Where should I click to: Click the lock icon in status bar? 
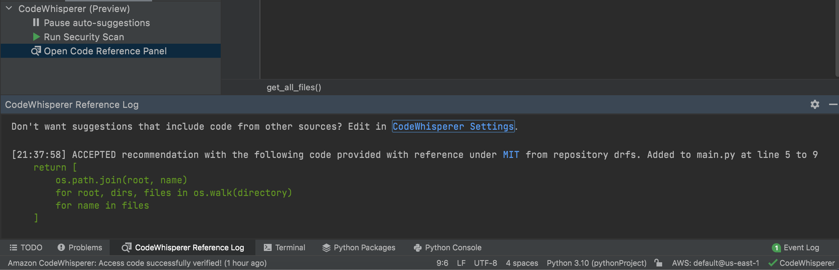658,263
